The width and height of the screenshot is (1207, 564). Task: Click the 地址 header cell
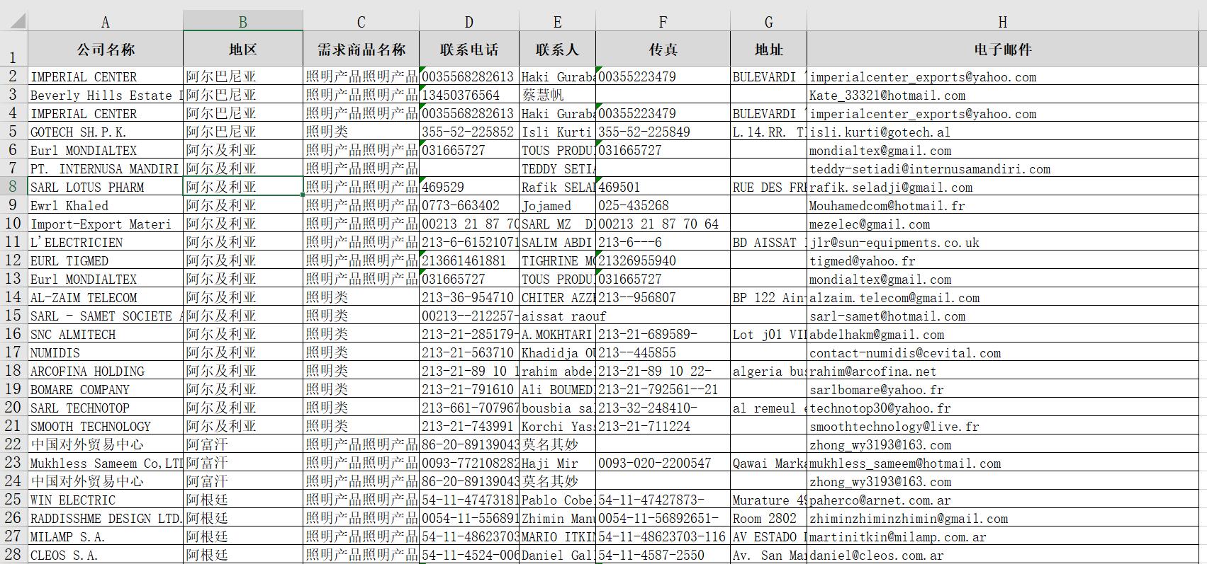click(x=768, y=49)
